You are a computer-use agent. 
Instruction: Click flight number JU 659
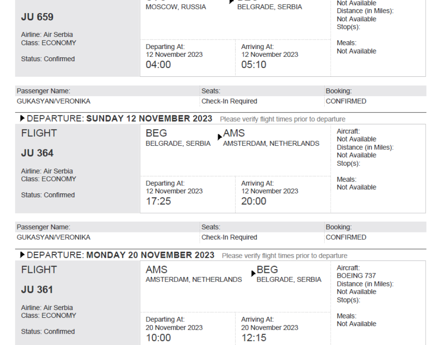(x=37, y=17)
